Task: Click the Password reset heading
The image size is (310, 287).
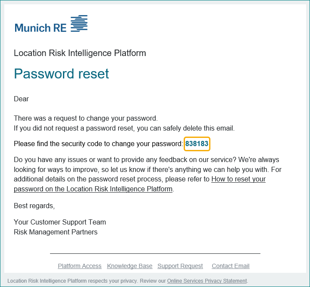Action: 61,74
